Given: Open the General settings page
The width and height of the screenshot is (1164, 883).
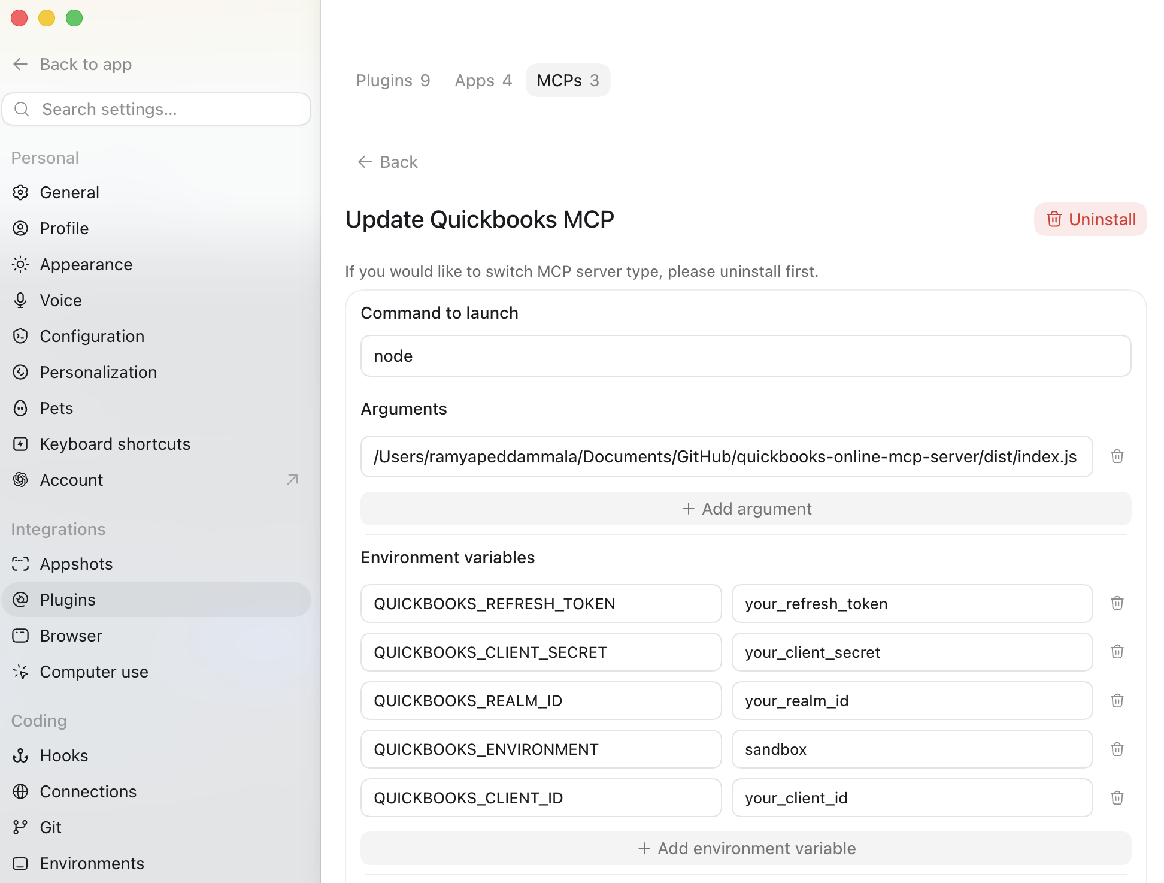Looking at the screenshot, I should click(x=156, y=192).
